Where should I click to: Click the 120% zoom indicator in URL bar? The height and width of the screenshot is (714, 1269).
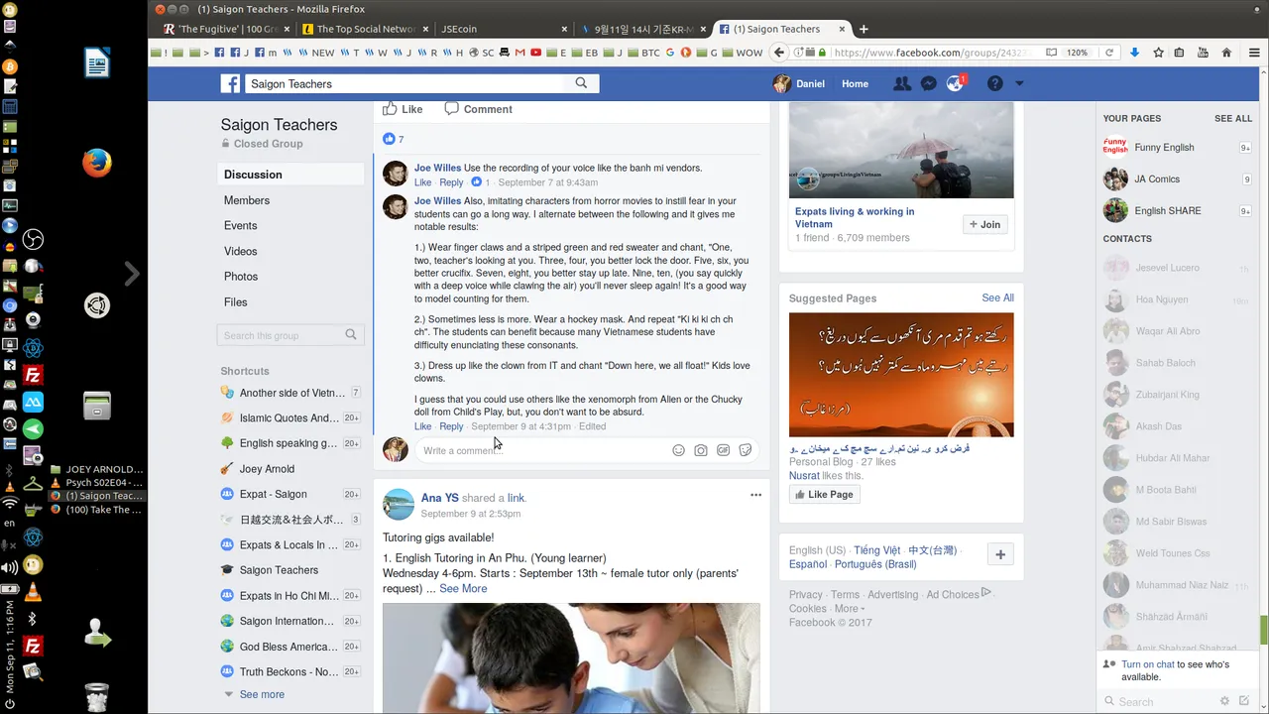(1078, 53)
